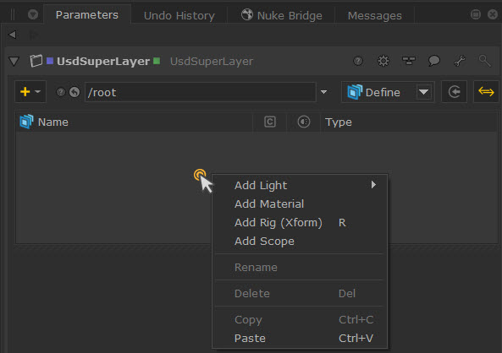
Task: Open the node comment speech bubble icon
Action: 434,61
